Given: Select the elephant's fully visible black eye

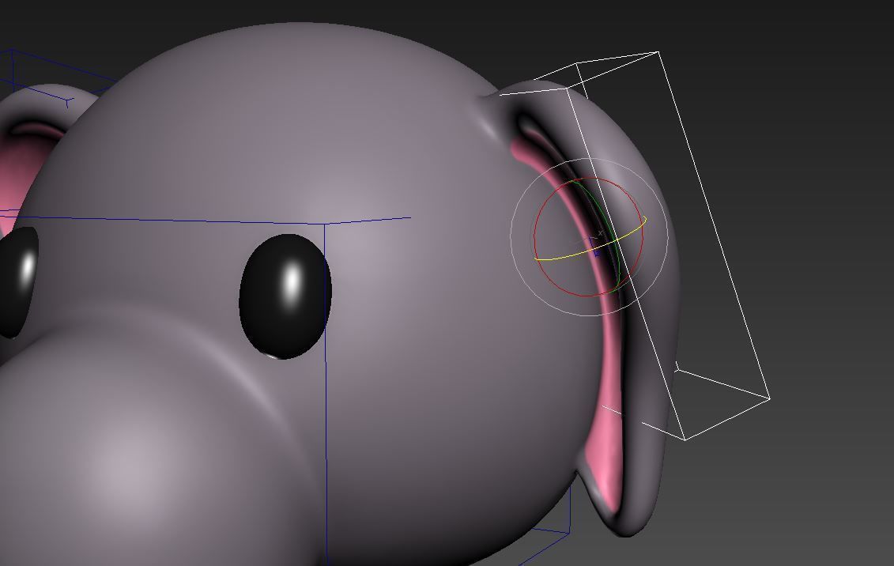Looking at the screenshot, I should pos(285,296).
